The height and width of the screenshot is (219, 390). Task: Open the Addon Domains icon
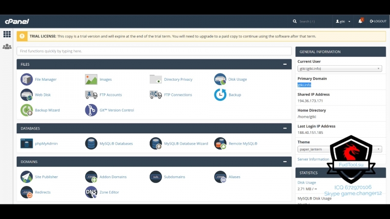pyautogui.click(x=91, y=177)
